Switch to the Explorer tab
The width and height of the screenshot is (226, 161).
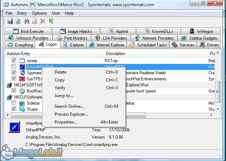click(x=73, y=45)
